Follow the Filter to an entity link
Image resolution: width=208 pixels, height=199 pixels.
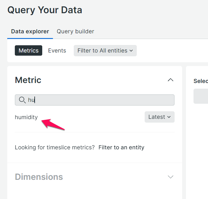[x=121, y=147]
